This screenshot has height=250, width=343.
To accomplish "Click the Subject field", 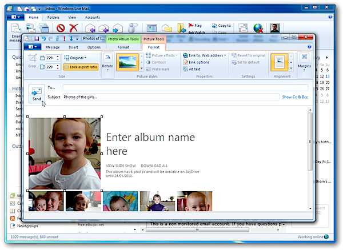I will (x=171, y=97).
